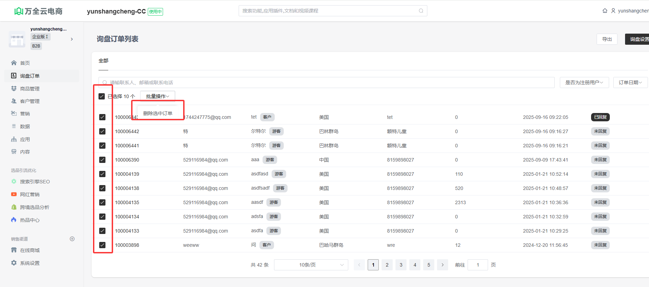Open the 商品管理 sidebar icon

click(x=14, y=89)
